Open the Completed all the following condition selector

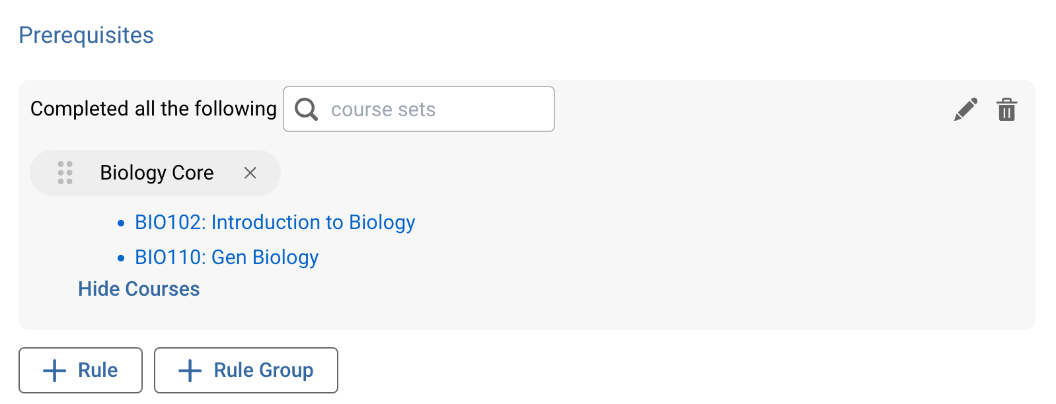tap(153, 109)
